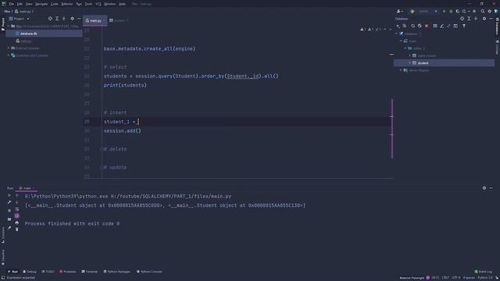
Task: Open IDE settings gear in main toolbar
Action: click(490, 11)
